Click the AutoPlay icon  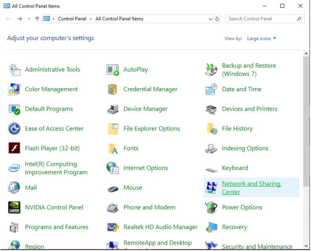pos(113,70)
